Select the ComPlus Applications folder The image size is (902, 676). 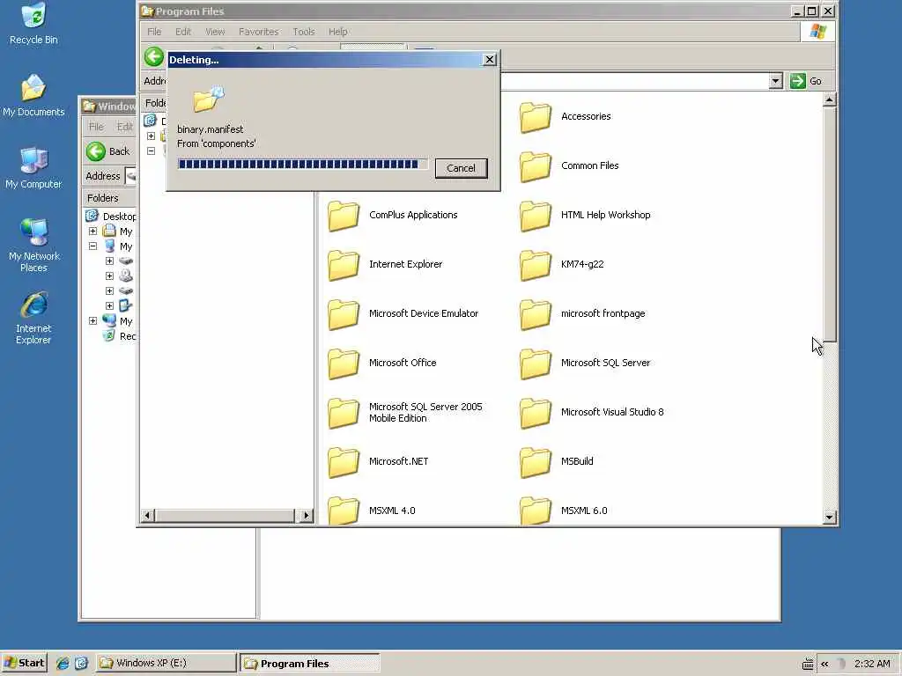click(x=393, y=216)
